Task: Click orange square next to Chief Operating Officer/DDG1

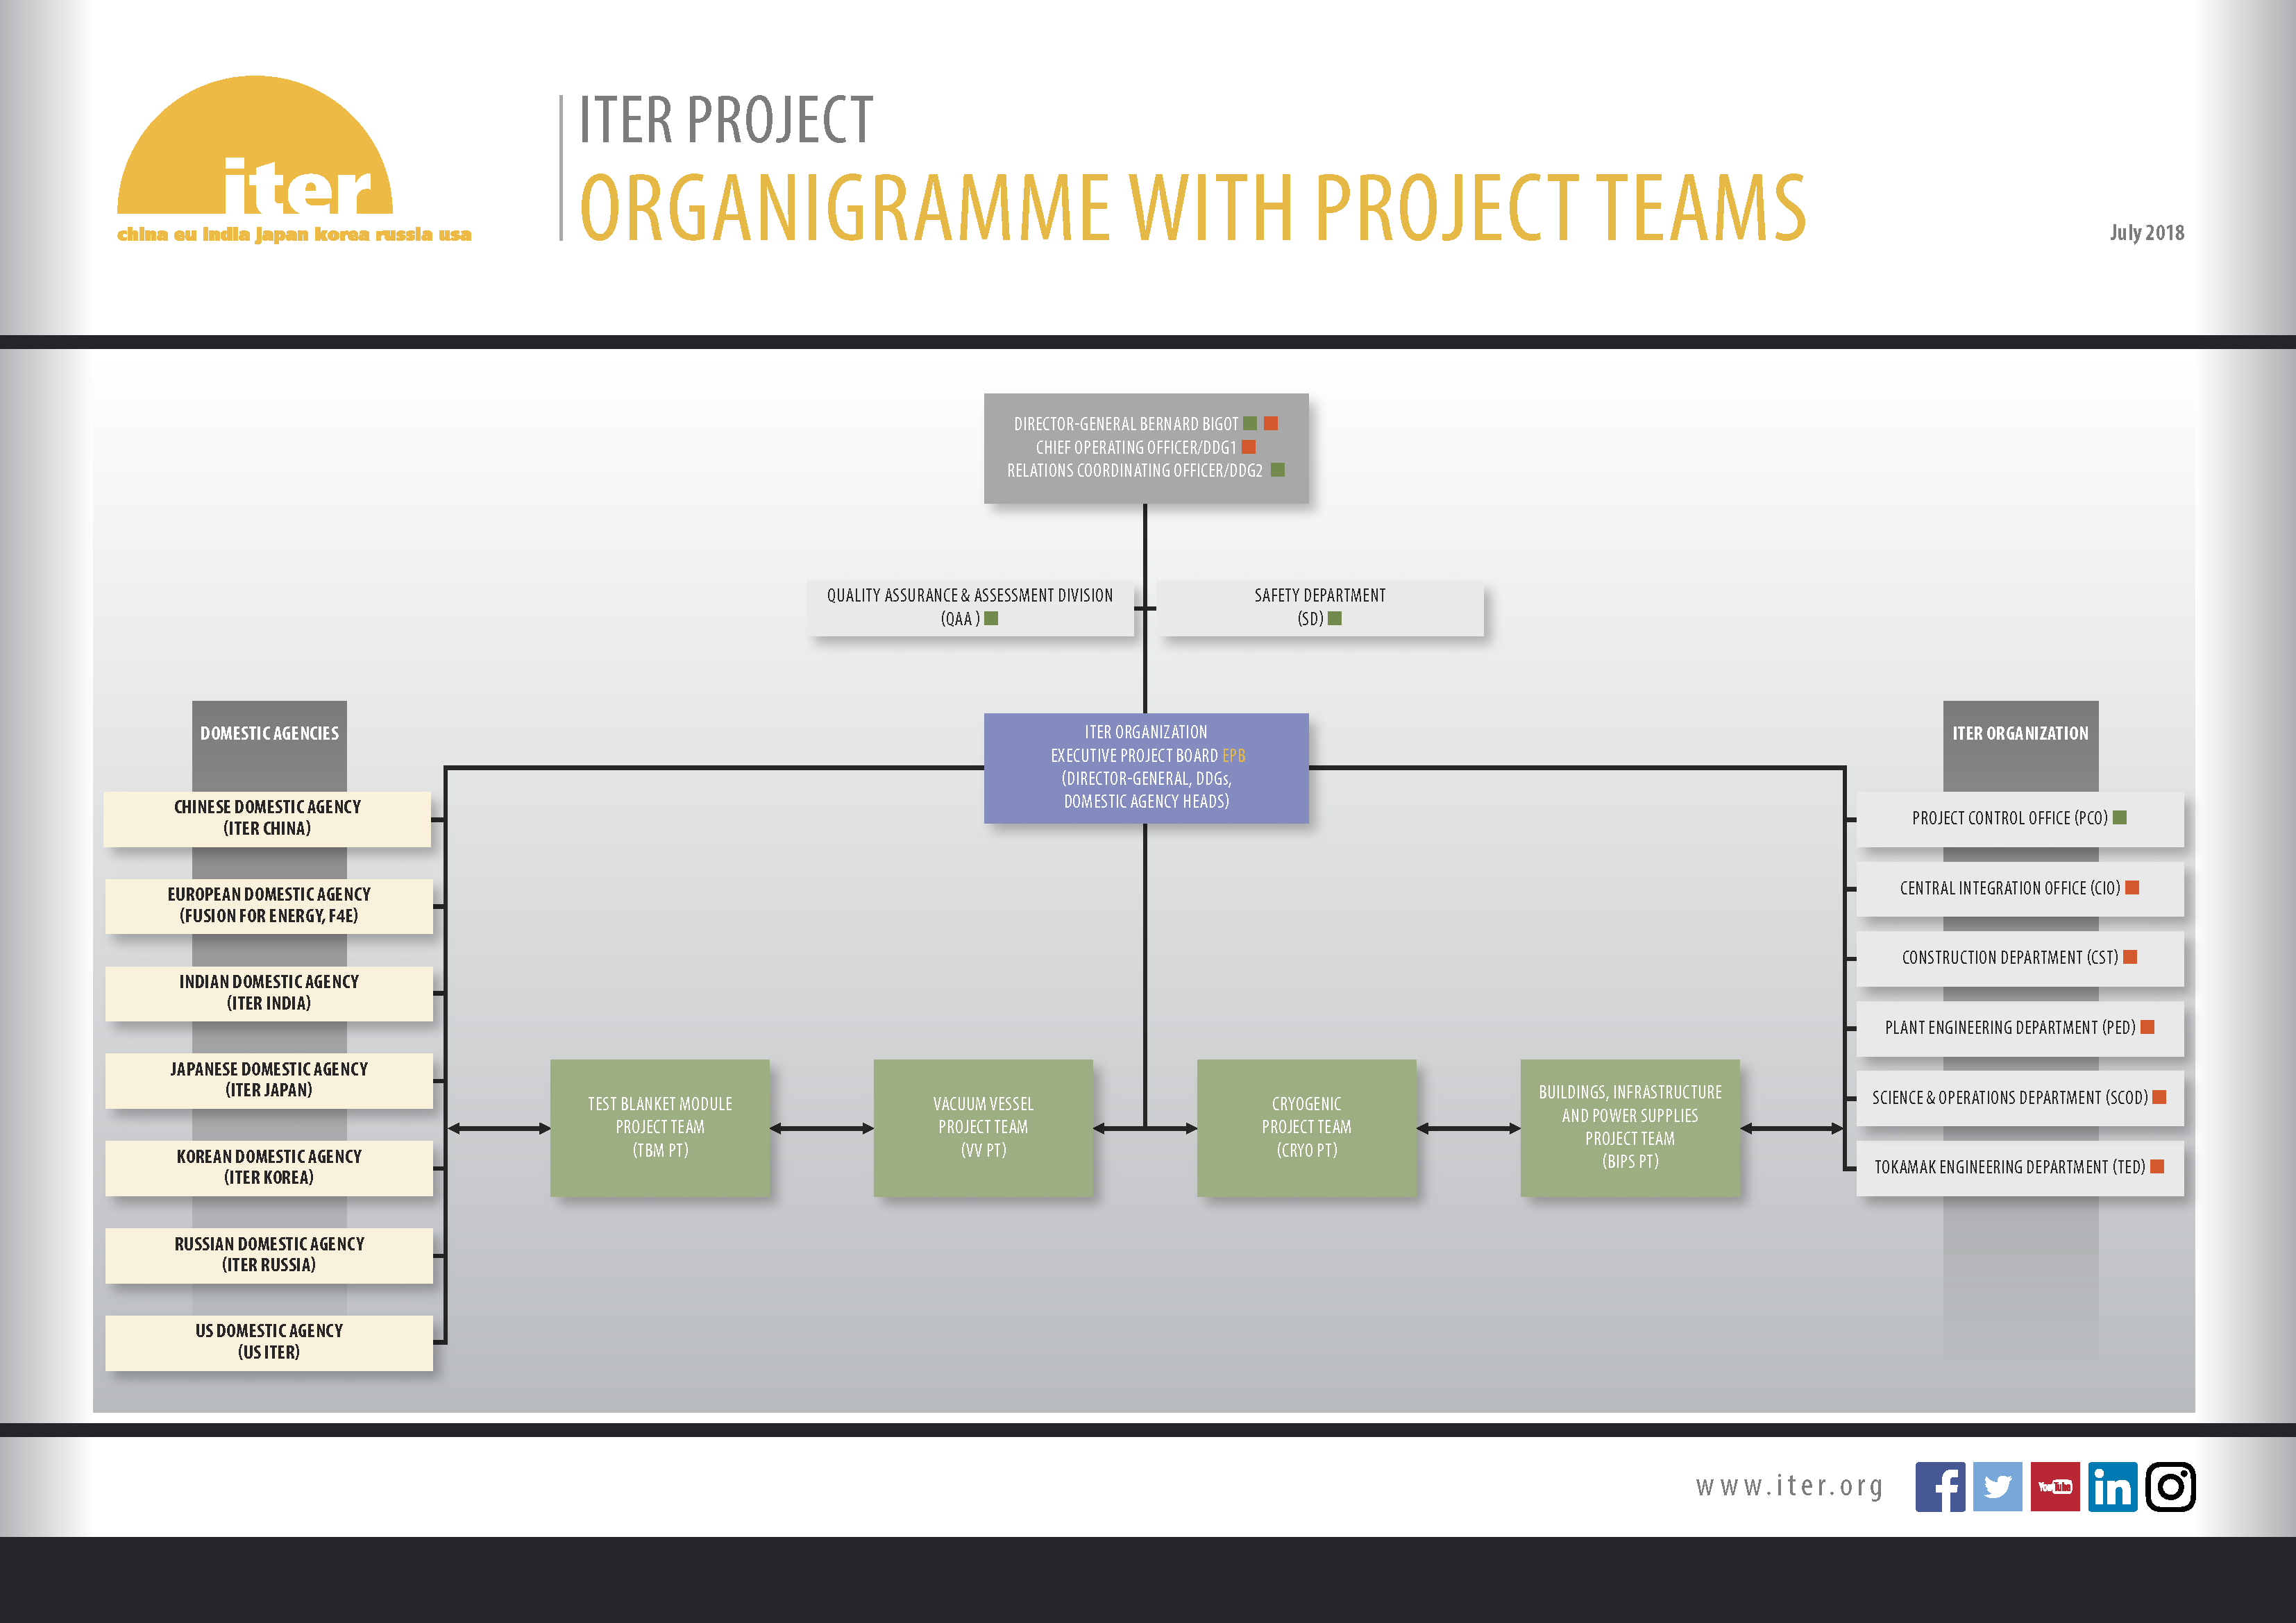Action: tap(1248, 447)
